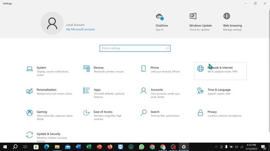The height and width of the screenshot is (151, 270).
Task: Open PowerPoint from the taskbar
Action: 100,147
